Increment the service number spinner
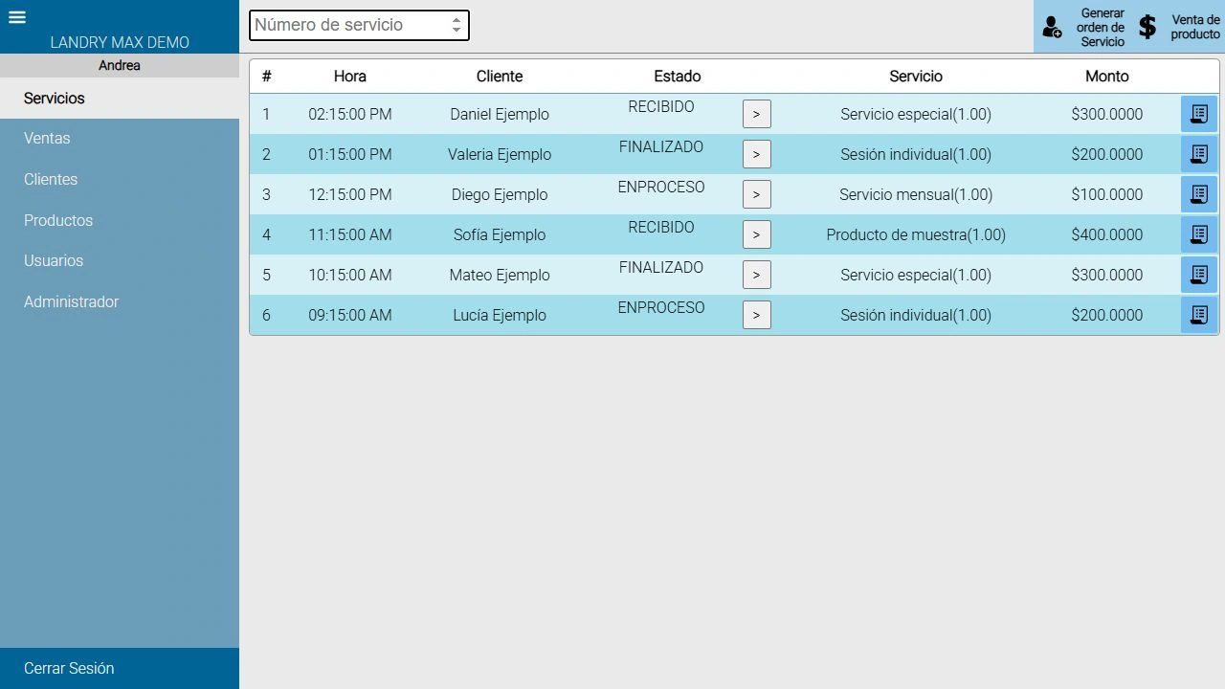1225x689 pixels. pos(457,20)
